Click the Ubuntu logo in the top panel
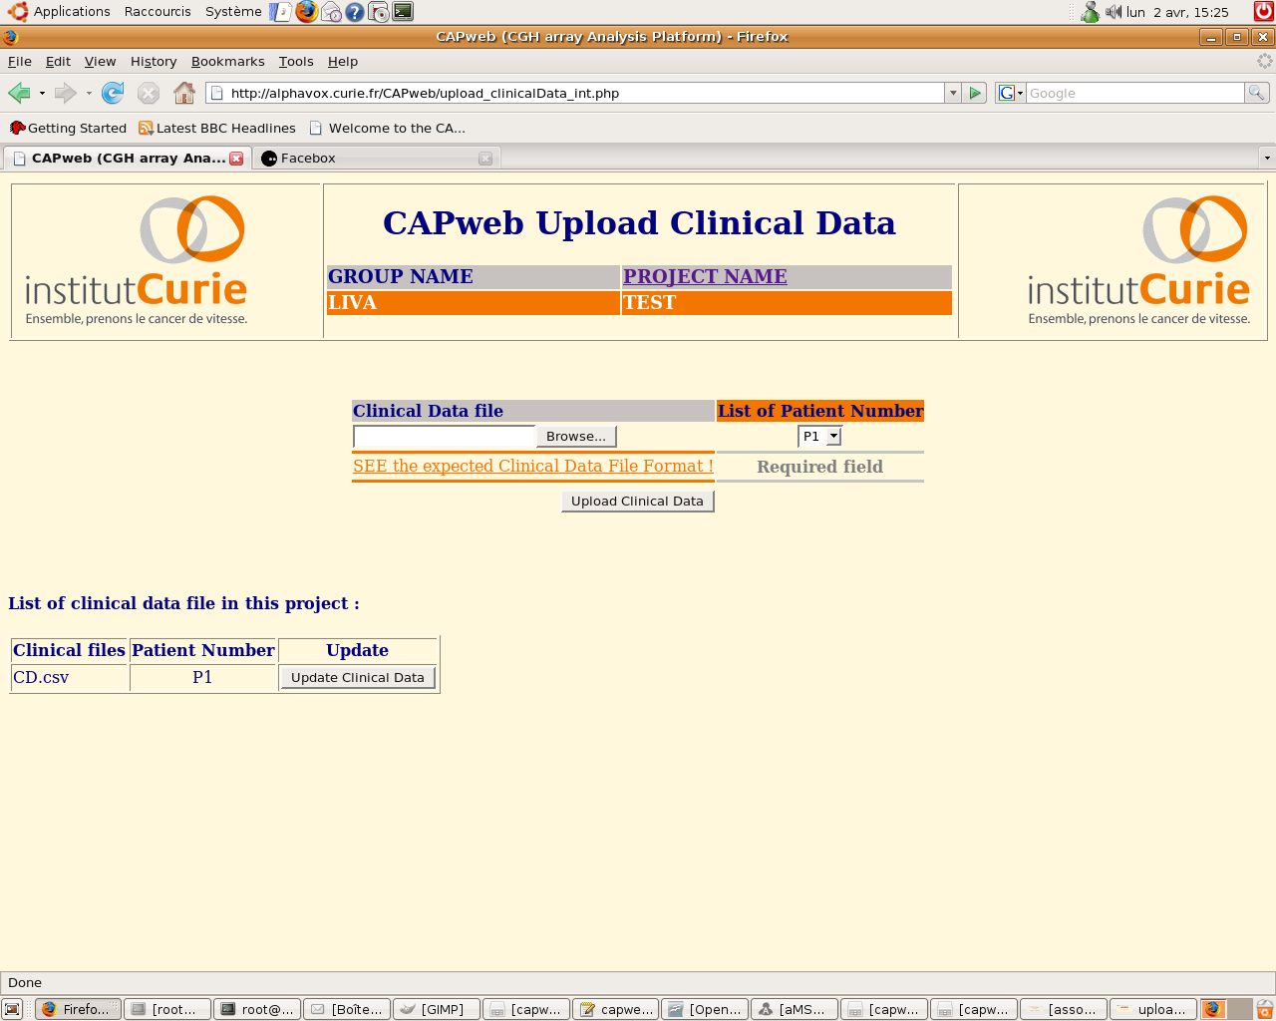This screenshot has width=1276, height=1021. tap(17, 12)
